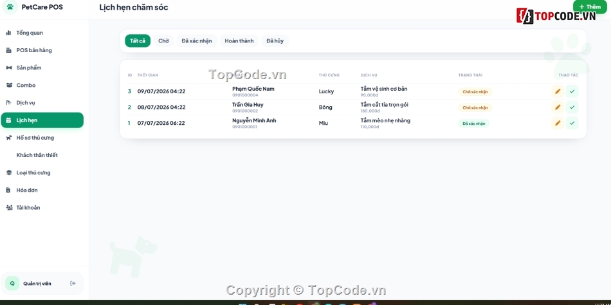Click the Dịch vụ sidebar icon
This screenshot has width=611, height=305.
coord(8,102)
